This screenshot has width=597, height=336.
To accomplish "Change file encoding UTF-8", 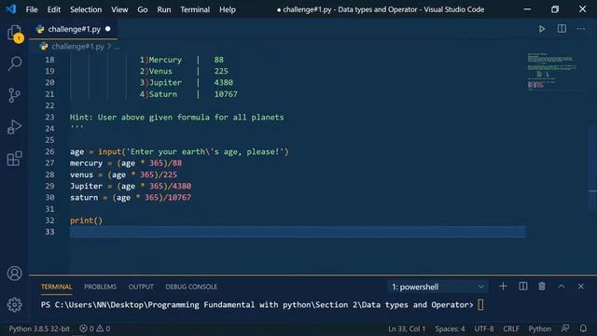I will pos(484,329).
